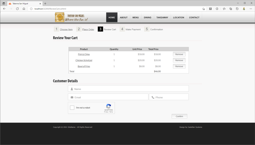255x145 pixels.
Task: Remove Bowl of Fries from the cart
Action: (x=179, y=66)
